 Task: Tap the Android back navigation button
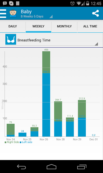(x=21, y=167)
